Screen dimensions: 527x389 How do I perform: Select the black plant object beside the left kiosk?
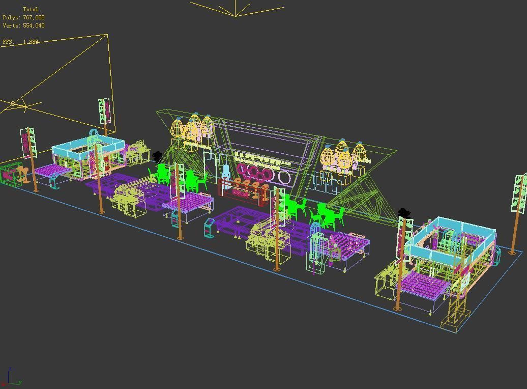157,157
